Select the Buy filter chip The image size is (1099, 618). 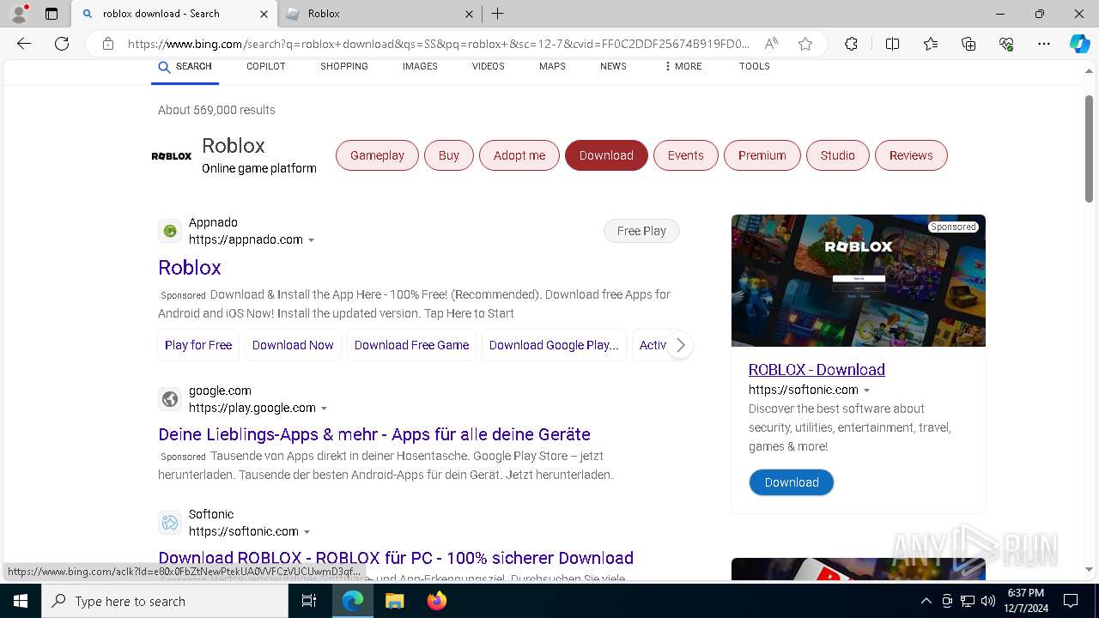pyautogui.click(x=449, y=155)
